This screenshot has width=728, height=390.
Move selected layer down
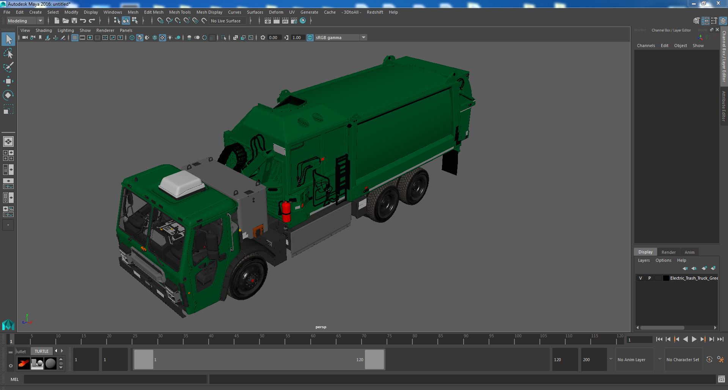(694, 268)
